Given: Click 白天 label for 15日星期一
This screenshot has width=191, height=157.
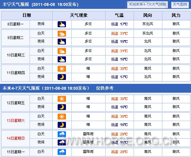Looking at the screenshot, I should click(41, 152).
